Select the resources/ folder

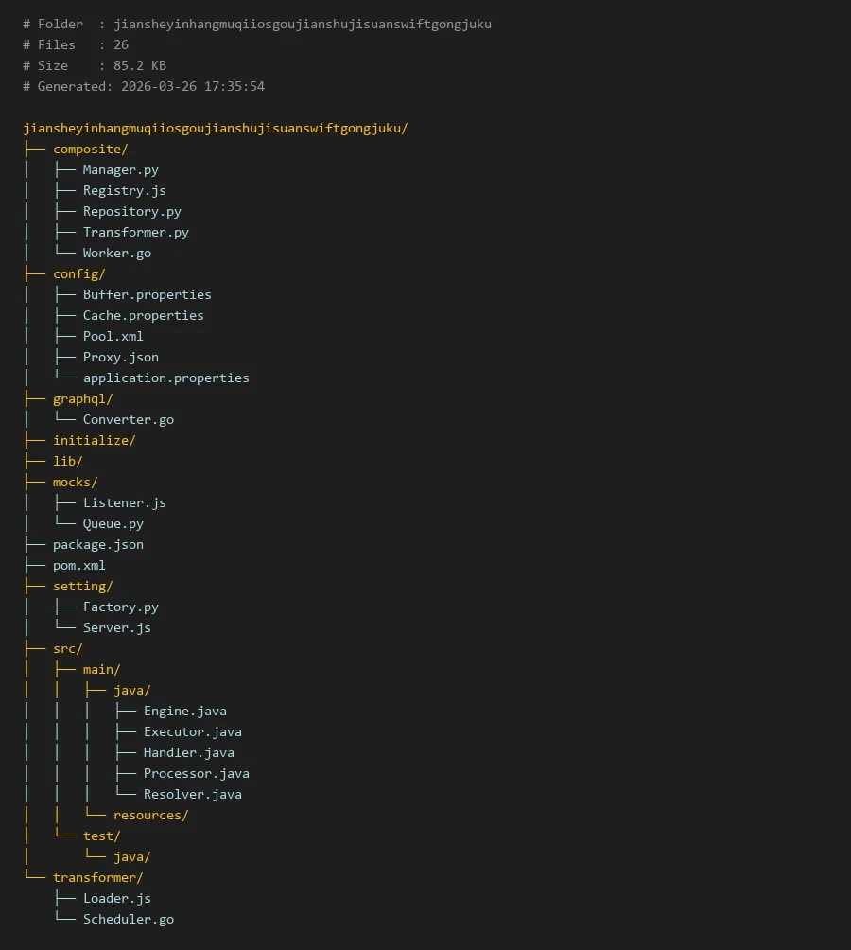[x=150, y=815]
